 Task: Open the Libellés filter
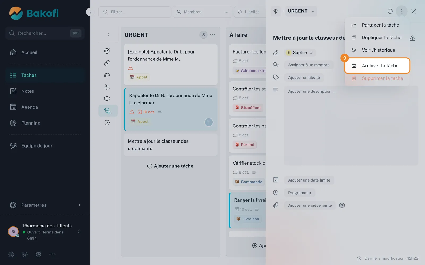click(249, 12)
